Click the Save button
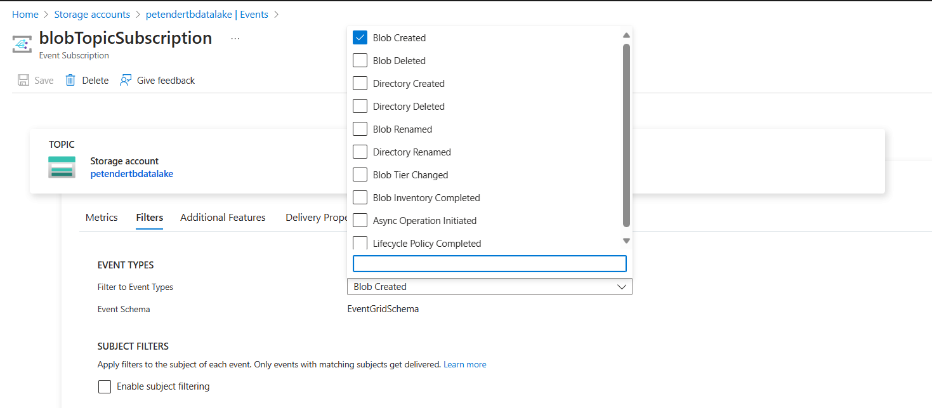The width and height of the screenshot is (932, 408). click(36, 80)
